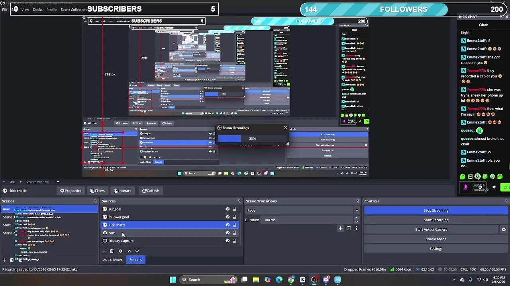Toggle lock on cam source
Image resolution: width=510 pixels, height=286 pixels.
(x=234, y=233)
